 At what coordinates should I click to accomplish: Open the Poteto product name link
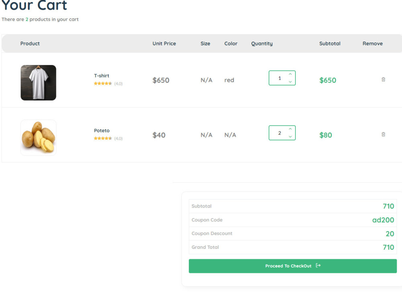[102, 130]
